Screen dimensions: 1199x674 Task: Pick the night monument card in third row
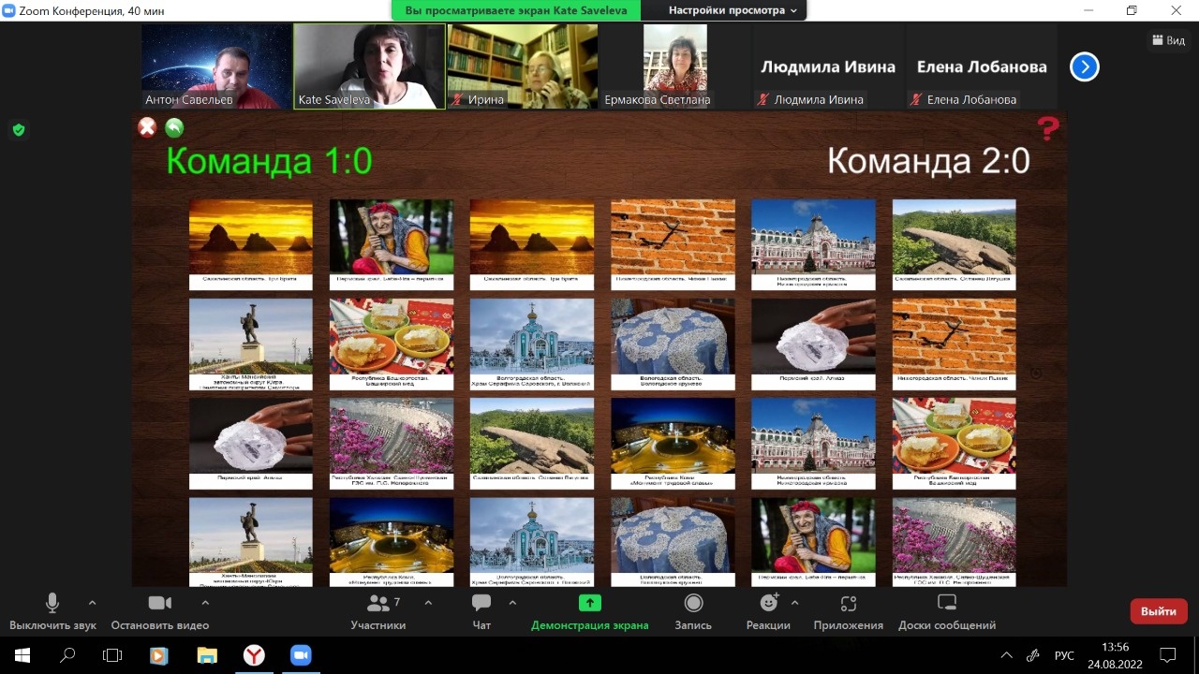(x=673, y=444)
